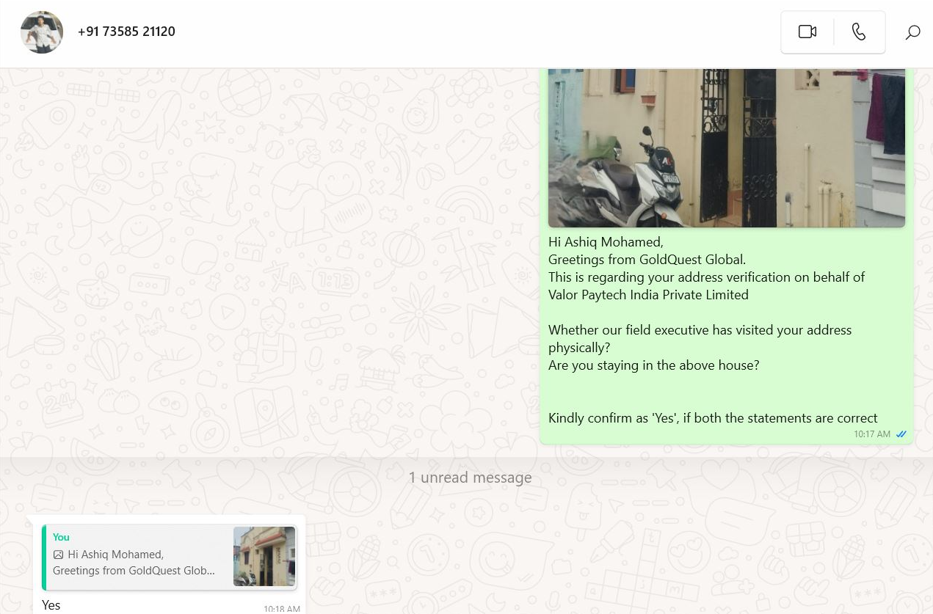933x614 pixels.
Task: Click the 'Hi Ashiq Mohamed,' line
Action: click(x=606, y=241)
